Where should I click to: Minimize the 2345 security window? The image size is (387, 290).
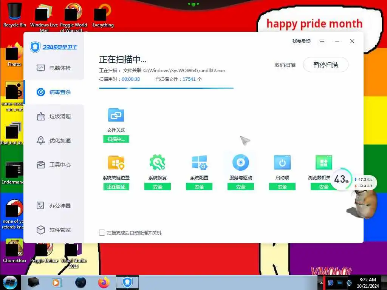pyautogui.click(x=337, y=42)
